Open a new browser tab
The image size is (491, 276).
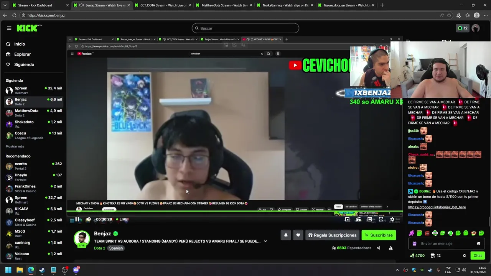coord(382,5)
